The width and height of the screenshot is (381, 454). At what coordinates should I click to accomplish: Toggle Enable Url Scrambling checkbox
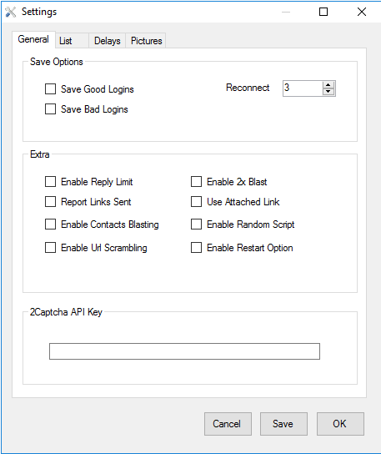(50, 248)
